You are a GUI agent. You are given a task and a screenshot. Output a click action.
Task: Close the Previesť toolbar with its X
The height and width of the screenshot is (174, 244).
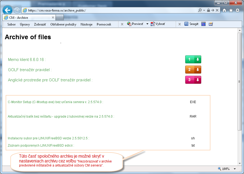(x=122, y=24)
